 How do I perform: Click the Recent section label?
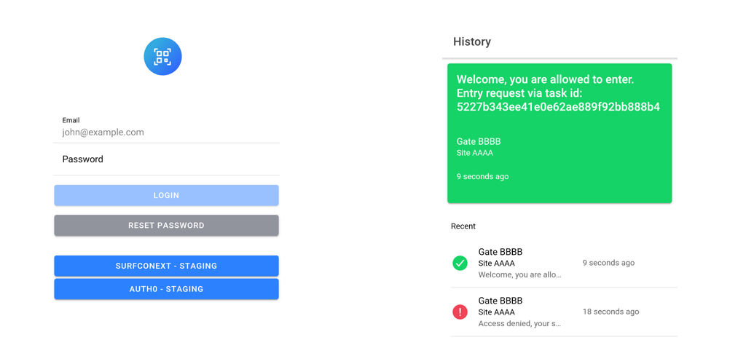click(x=463, y=226)
